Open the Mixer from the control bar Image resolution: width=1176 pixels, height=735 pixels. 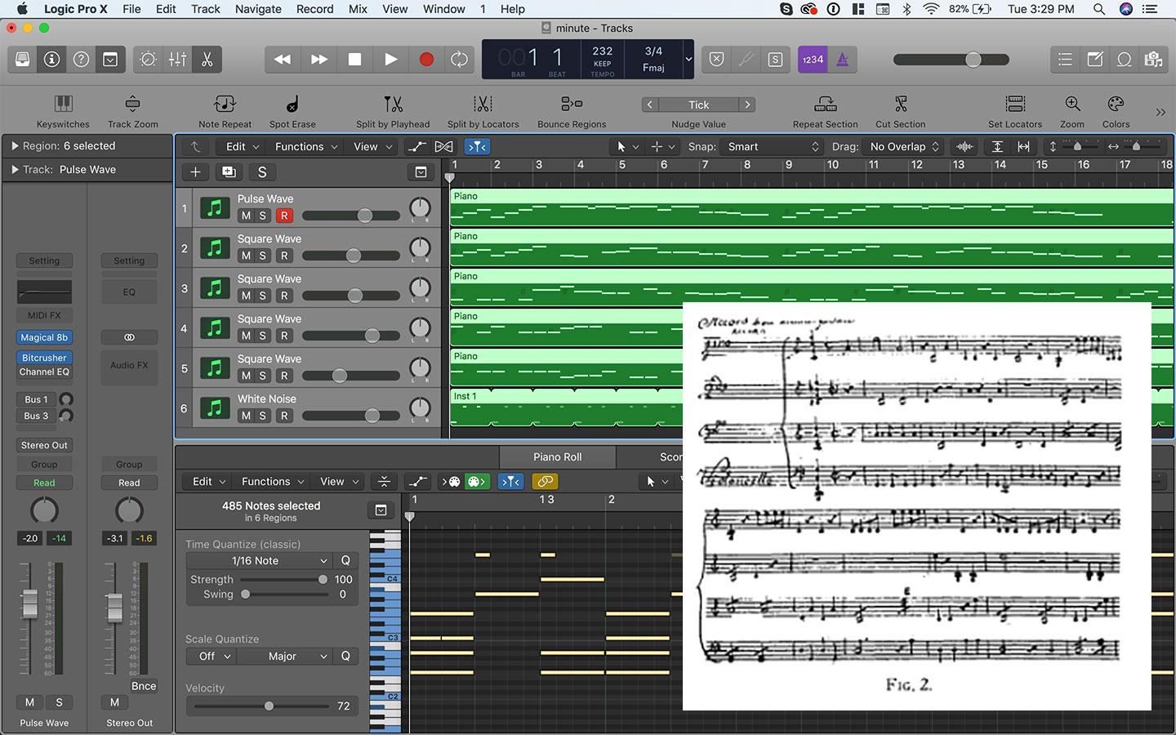177,60
